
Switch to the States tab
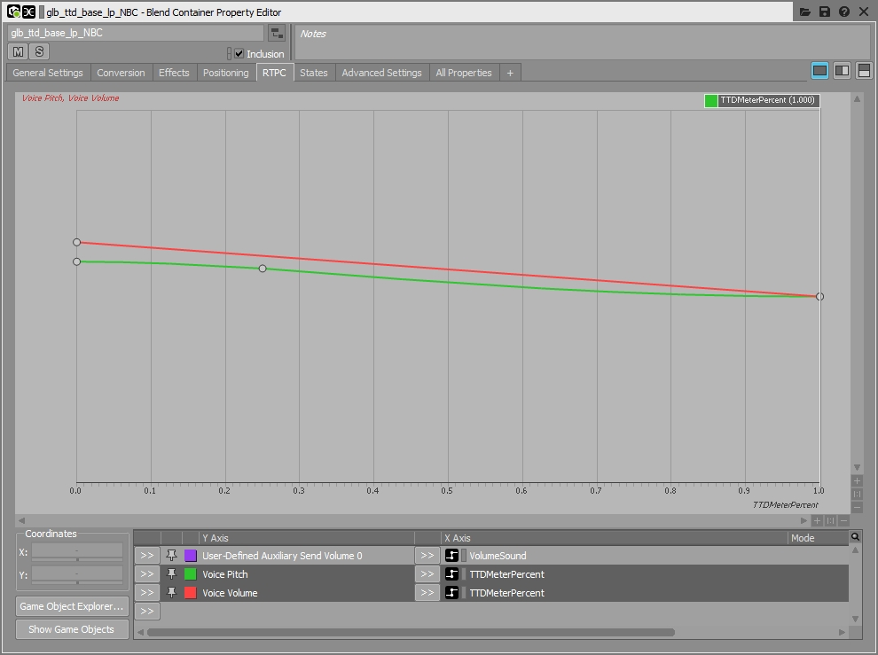(x=314, y=73)
